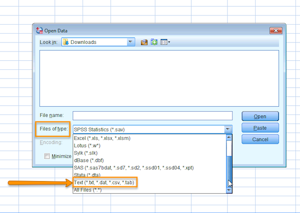Screen dimensions: 300x213
Task: Click the Open button
Action: (x=260, y=116)
